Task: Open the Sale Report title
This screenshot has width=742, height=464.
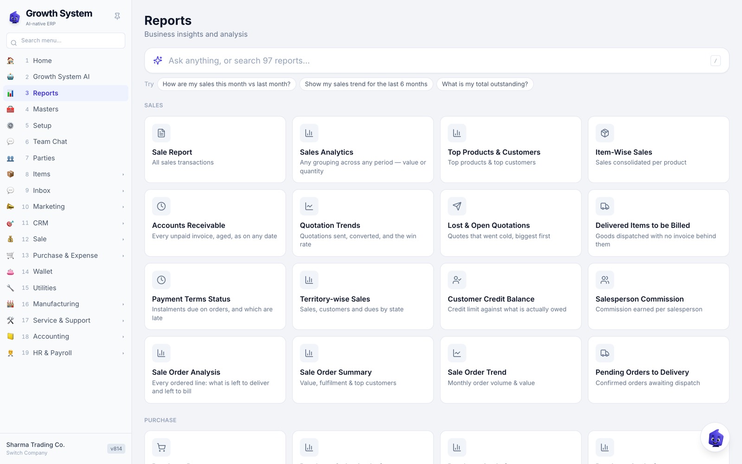Action: tap(172, 152)
